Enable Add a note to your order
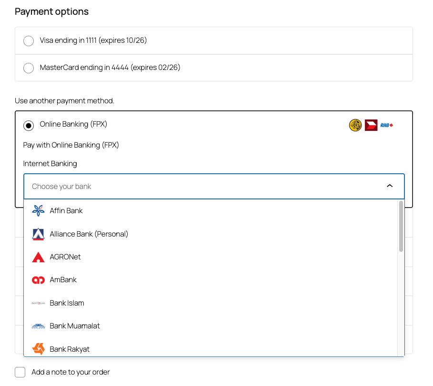This screenshot has width=433, height=386. [x=20, y=372]
